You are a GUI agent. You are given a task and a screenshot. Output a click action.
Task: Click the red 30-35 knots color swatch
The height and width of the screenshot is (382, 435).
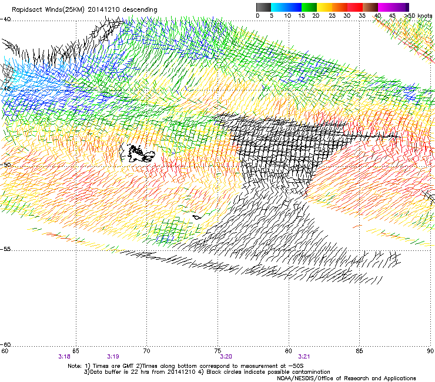[355, 8]
